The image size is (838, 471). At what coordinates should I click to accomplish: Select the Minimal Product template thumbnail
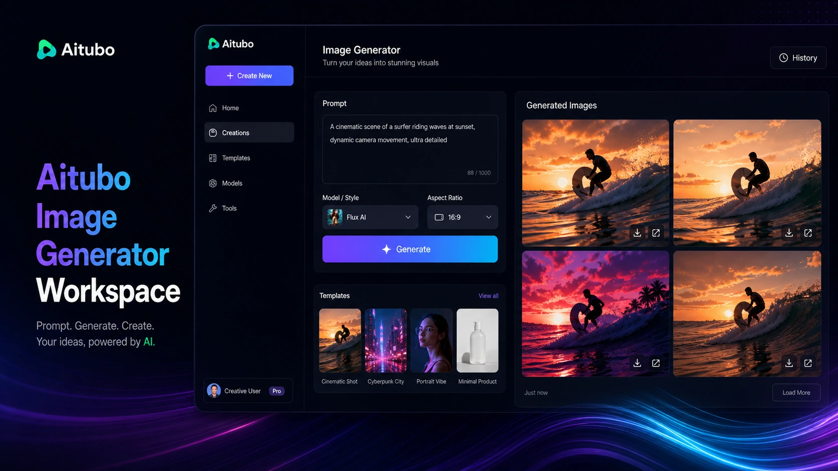478,340
